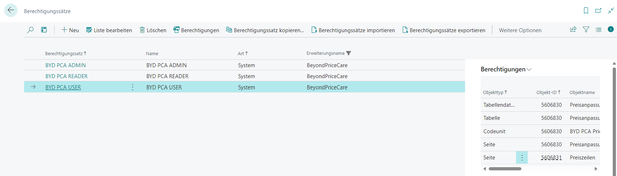Click the back arrow button
Screen dimensions: 617x176
pyautogui.click(x=11, y=11)
